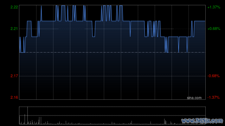This screenshot has width=225, height=126.
Task: Click the 2.22 price axis label
Action: (x=14, y=7)
